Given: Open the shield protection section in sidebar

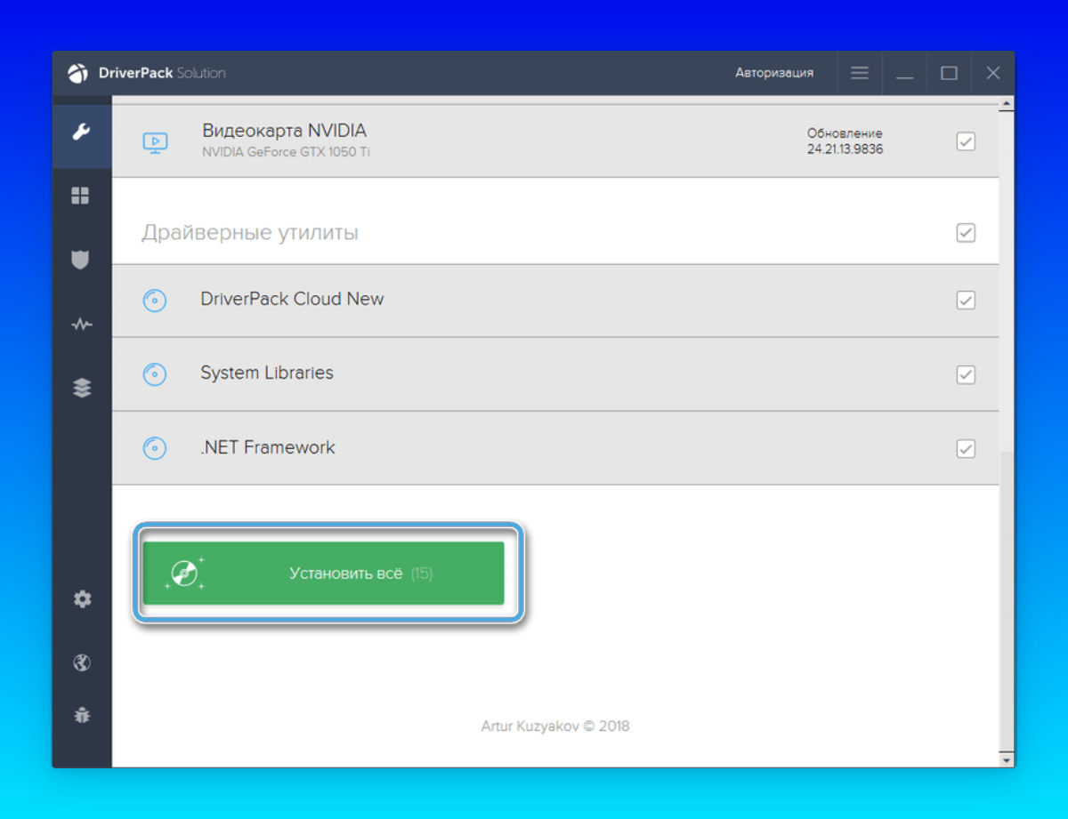Looking at the screenshot, I should [x=81, y=260].
